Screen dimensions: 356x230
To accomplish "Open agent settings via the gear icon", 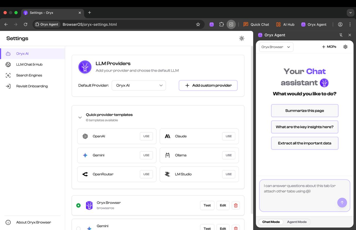I will 345,47.
